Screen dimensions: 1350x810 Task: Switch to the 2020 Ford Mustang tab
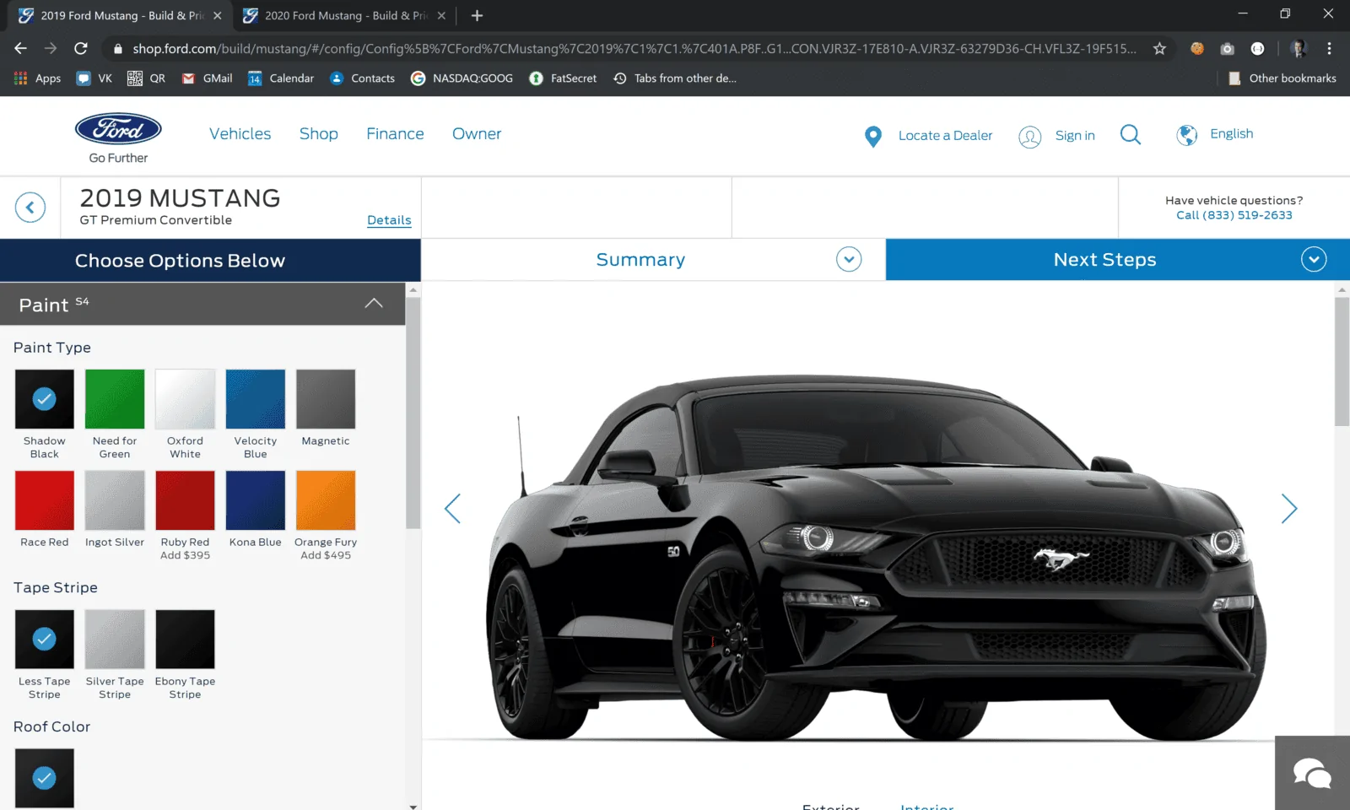click(x=344, y=15)
